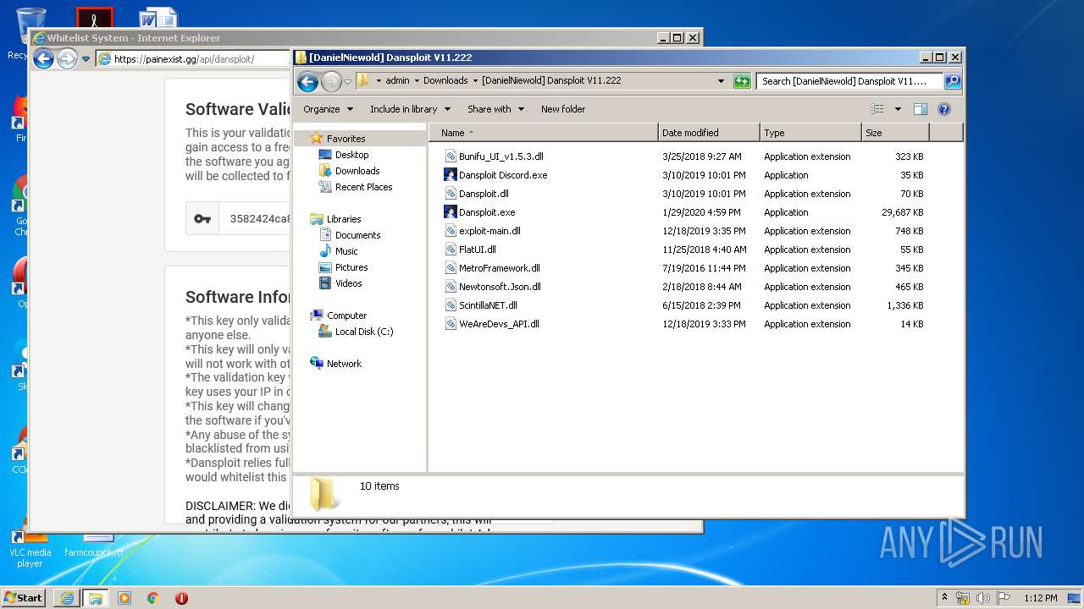Select the Newtonsoft.Json.dll file

point(500,287)
